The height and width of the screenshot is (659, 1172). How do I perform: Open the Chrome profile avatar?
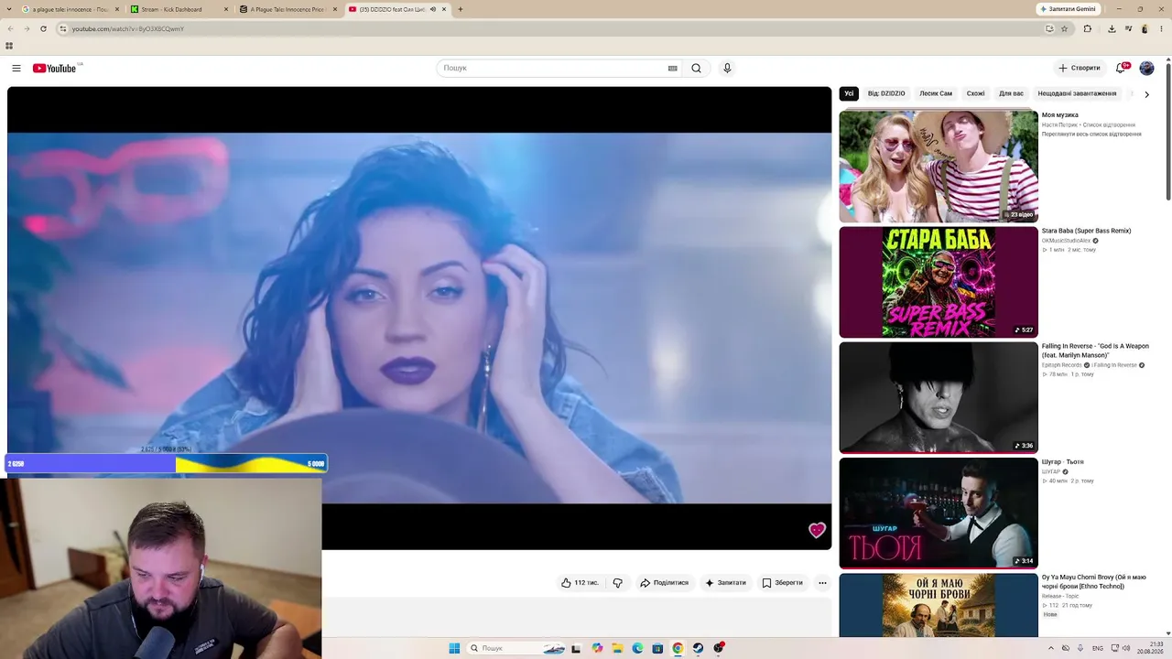click(1145, 28)
